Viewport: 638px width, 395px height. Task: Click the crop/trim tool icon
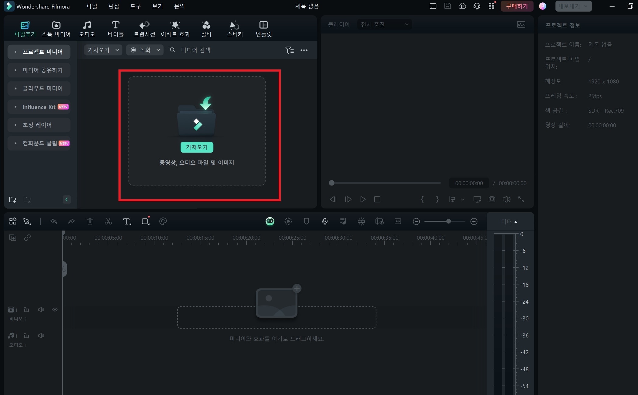click(x=145, y=222)
